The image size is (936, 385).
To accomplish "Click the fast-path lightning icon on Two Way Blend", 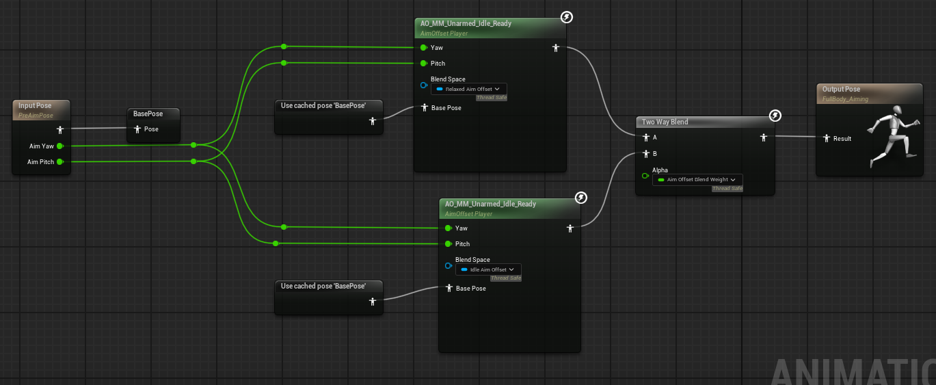I will pyautogui.click(x=775, y=116).
